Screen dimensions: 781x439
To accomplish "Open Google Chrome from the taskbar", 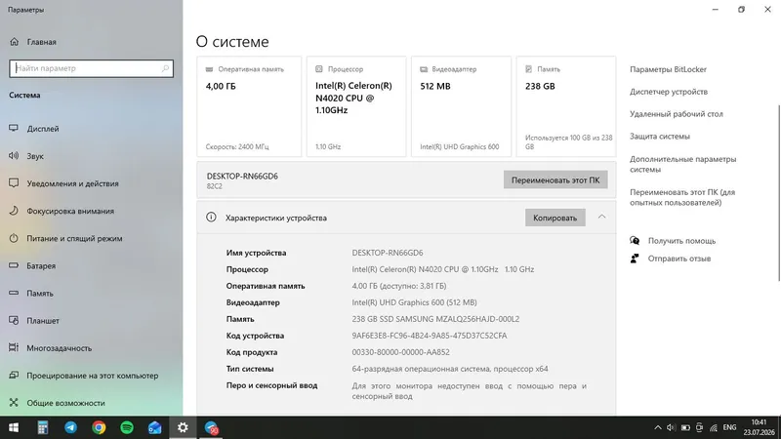I will [99, 427].
